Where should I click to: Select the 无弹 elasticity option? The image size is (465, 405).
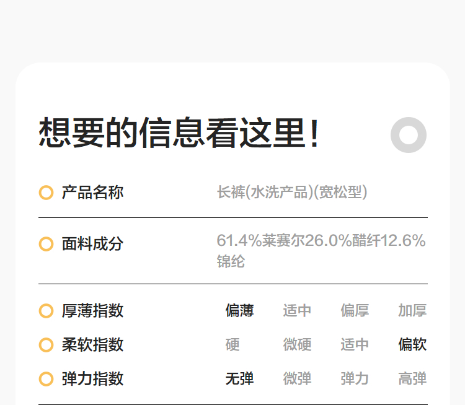239,378
